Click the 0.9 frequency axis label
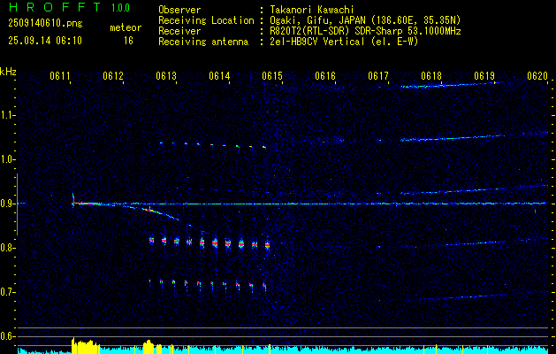The width and height of the screenshot is (556, 354). tap(6, 204)
